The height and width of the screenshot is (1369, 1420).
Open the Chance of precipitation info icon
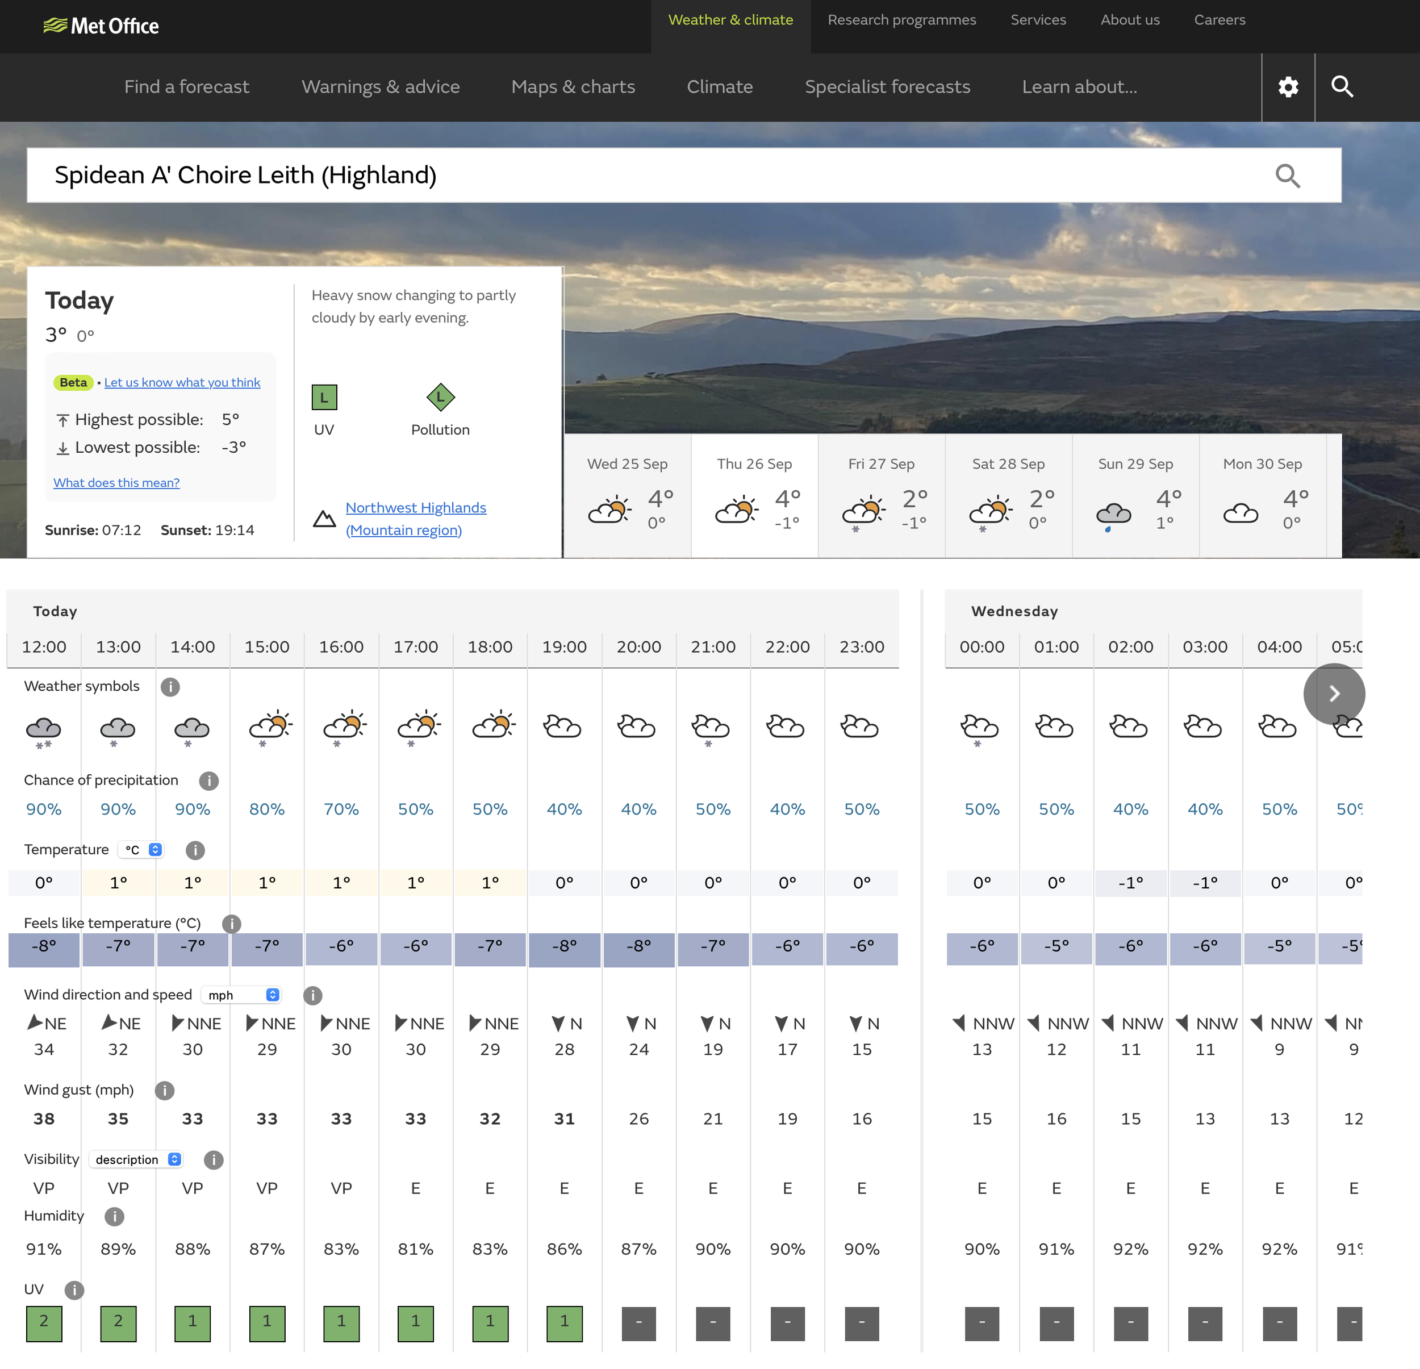208,781
